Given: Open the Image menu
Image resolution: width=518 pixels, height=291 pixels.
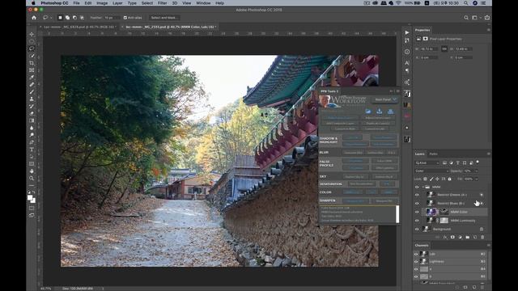Looking at the screenshot, I should click(x=102, y=3).
